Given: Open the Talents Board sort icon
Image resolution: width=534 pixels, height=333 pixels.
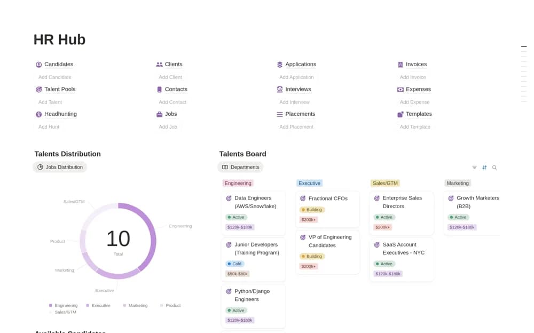Looking at the screenshot, I should click(x=484, y=167).
